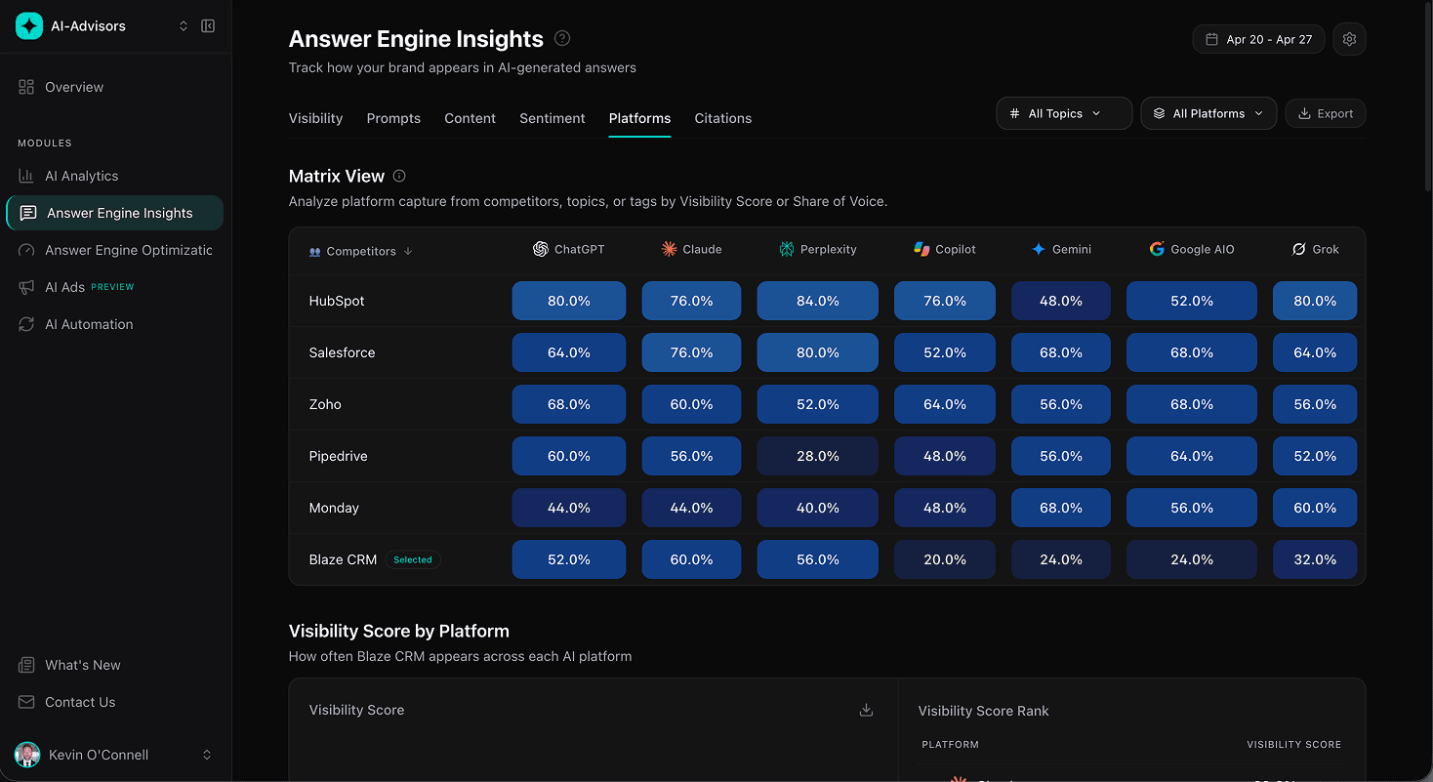Click the Claude logo icon in header
The height and width of the screenshot is (782, 1433).
click(669, 249)
